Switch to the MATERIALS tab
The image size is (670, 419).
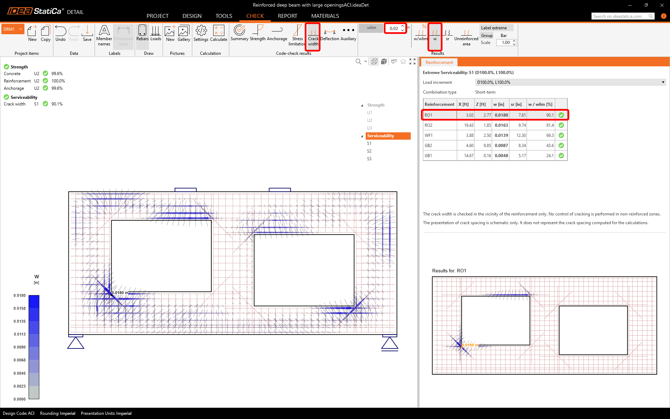click(325, 16)
